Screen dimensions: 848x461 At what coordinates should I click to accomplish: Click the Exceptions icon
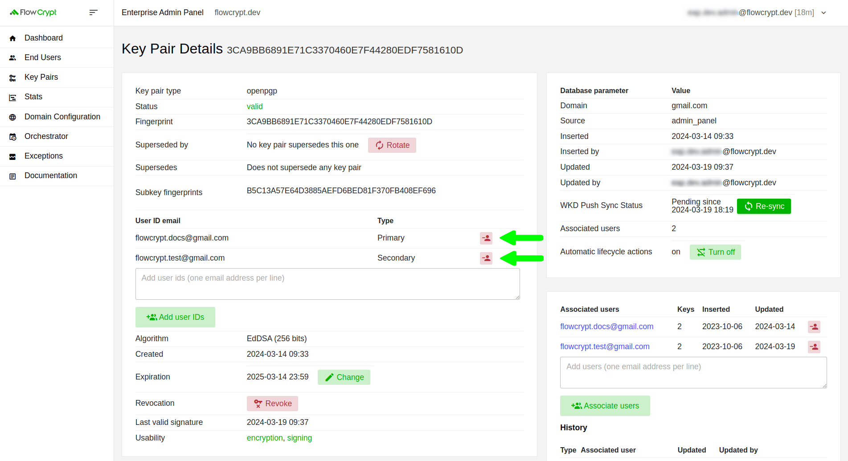(12, 156)
